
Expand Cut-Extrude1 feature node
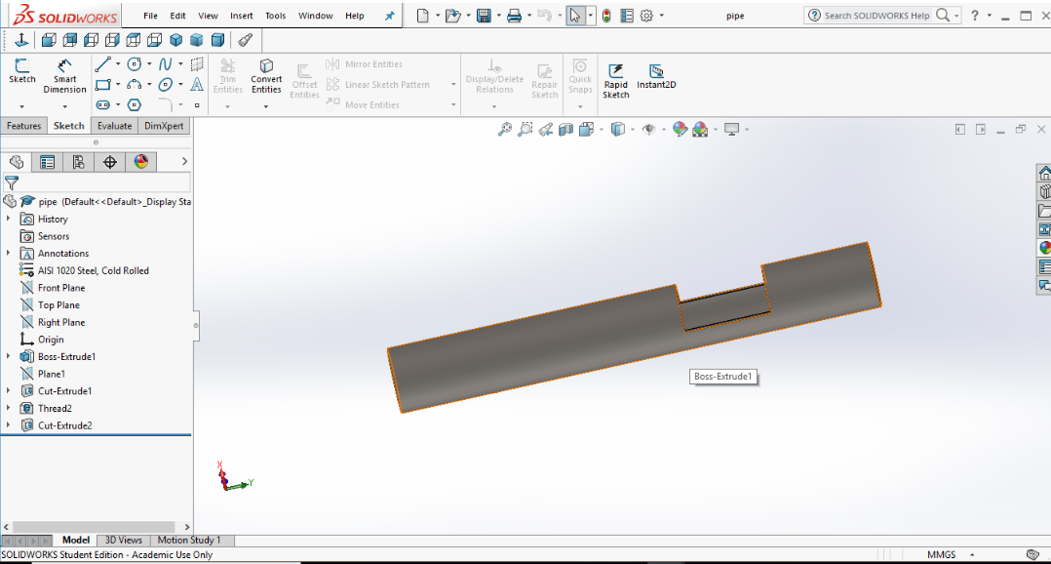tap(8, 390)
